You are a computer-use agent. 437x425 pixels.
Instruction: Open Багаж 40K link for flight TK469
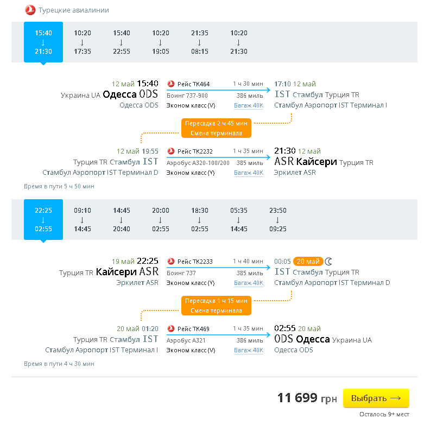pyautogui.click(x=249, y=351)
